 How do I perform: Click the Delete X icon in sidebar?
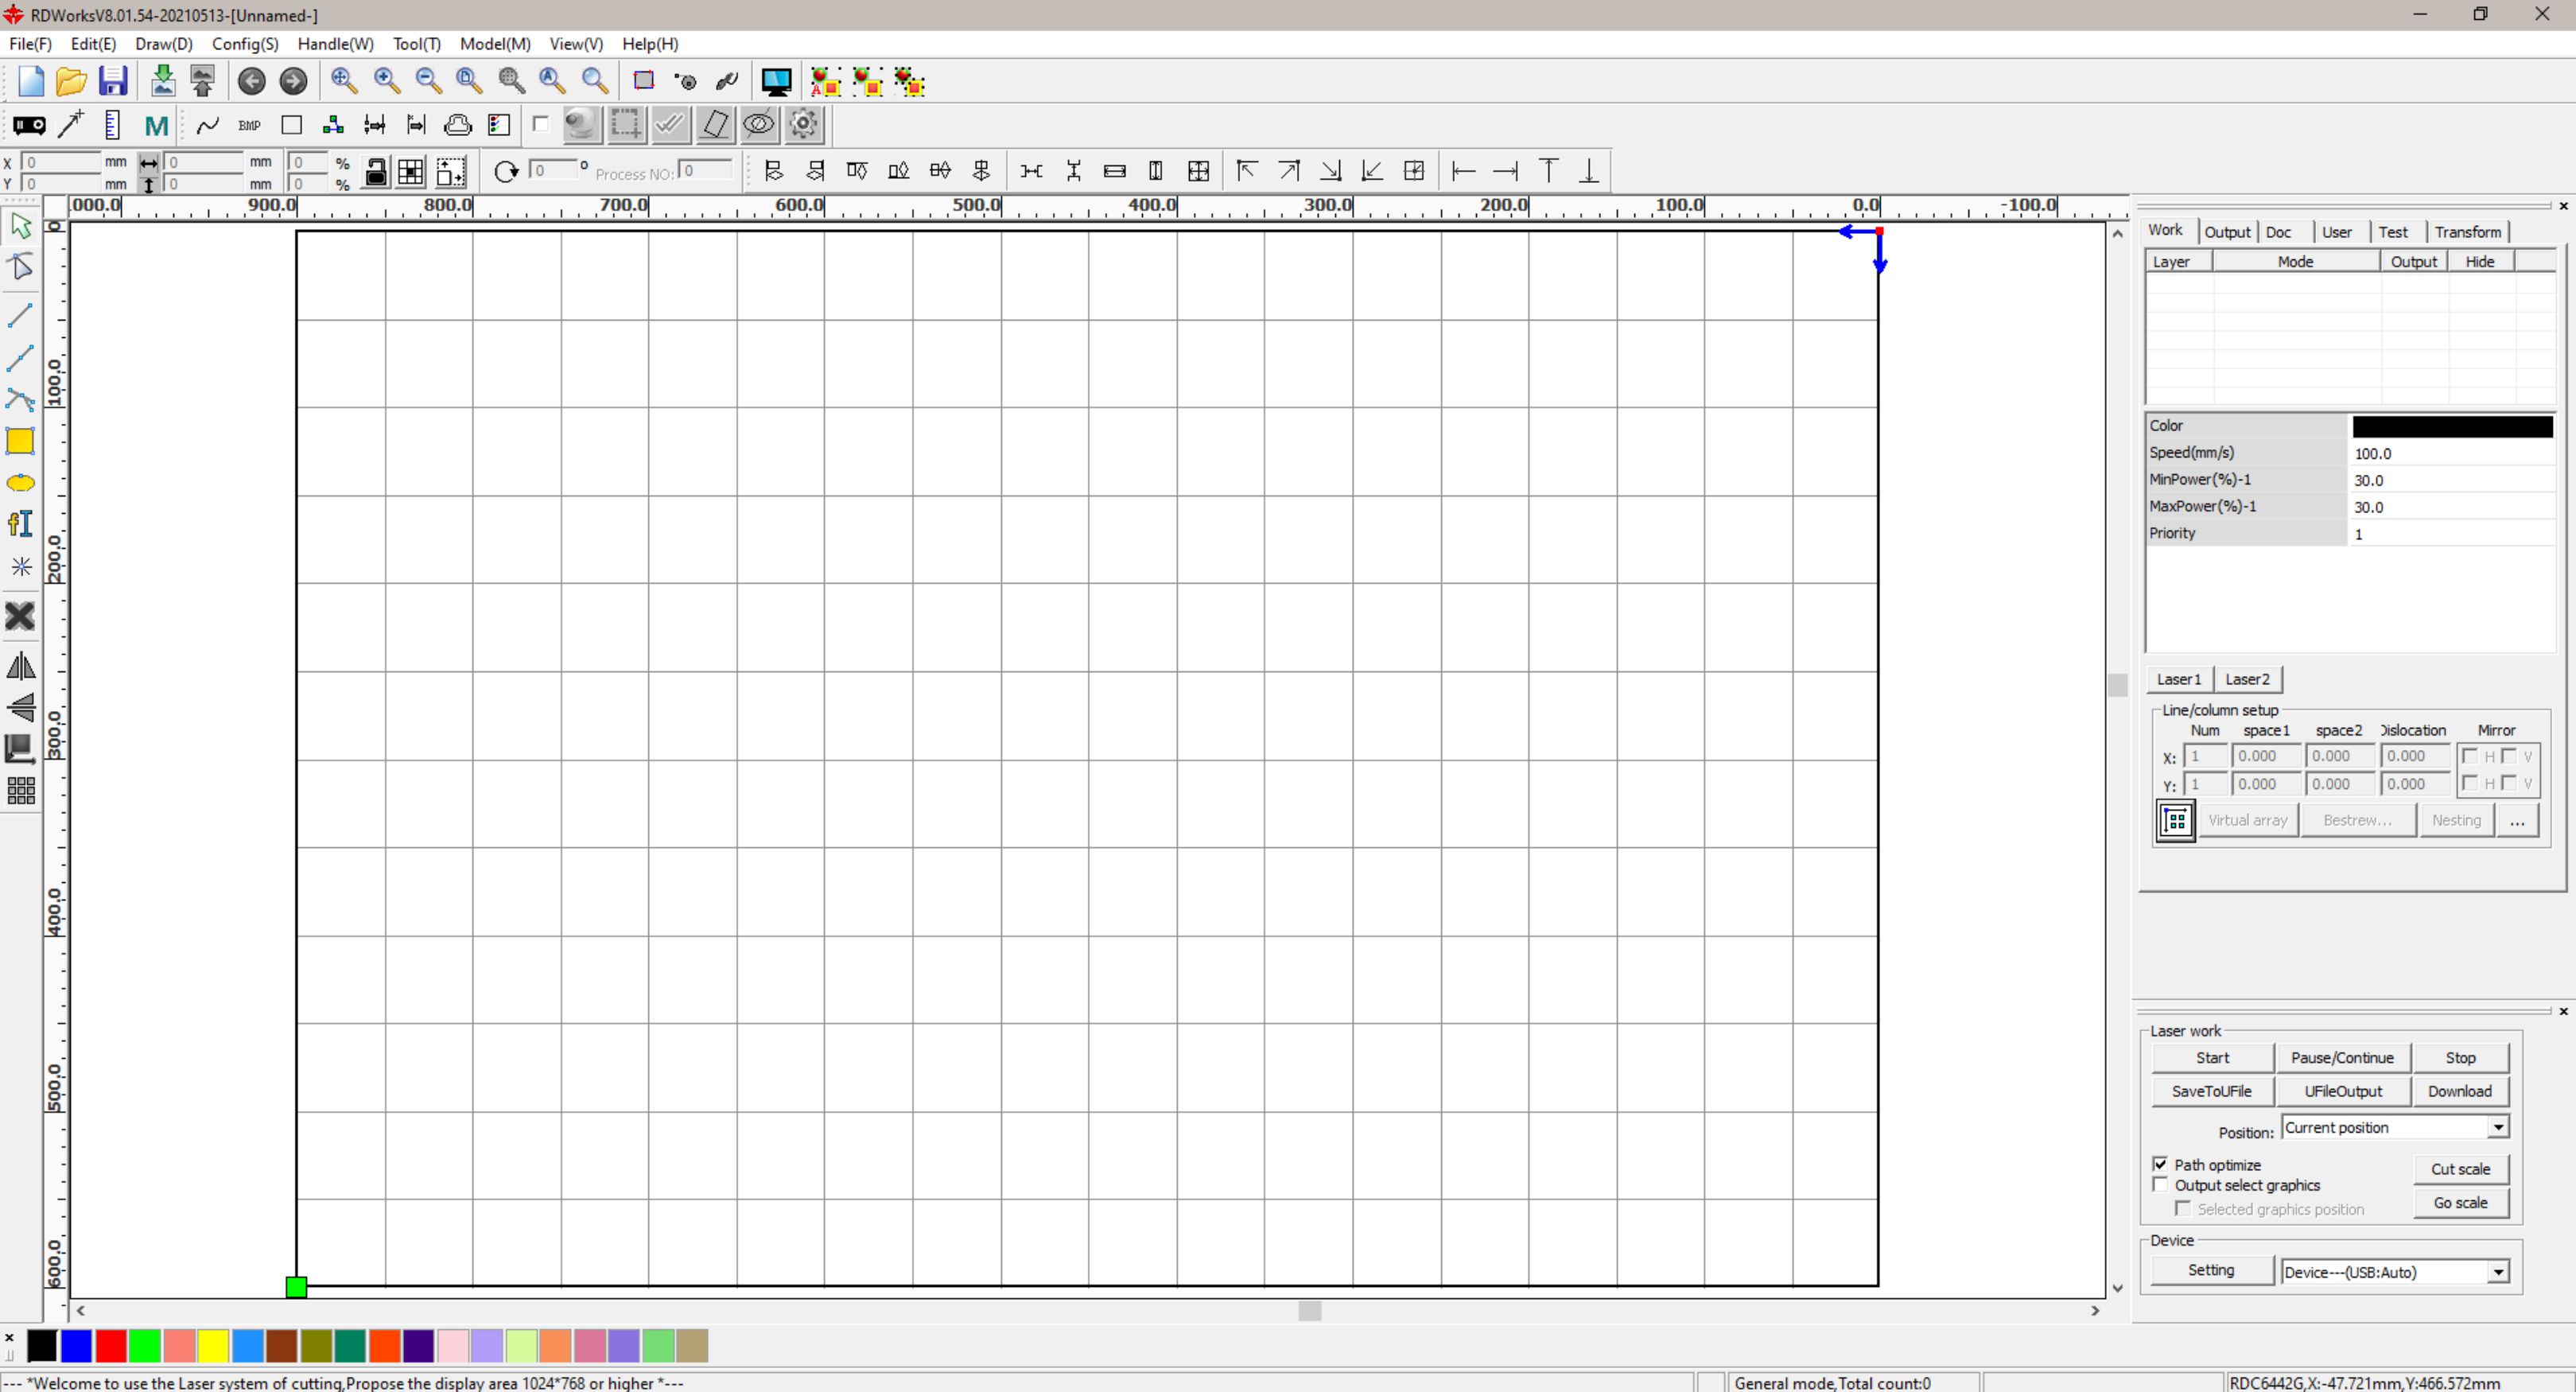point(20,616)
